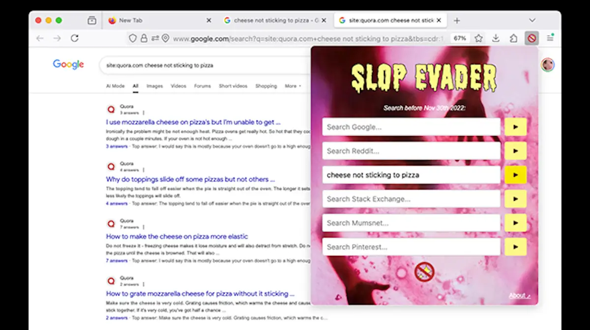Screen dimensions: 590x330
Task: Bookmark this page with the star icon
Action: [478, 38]
